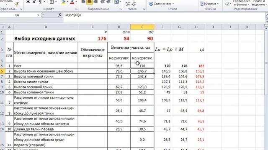Select column A header

point(9,27)
